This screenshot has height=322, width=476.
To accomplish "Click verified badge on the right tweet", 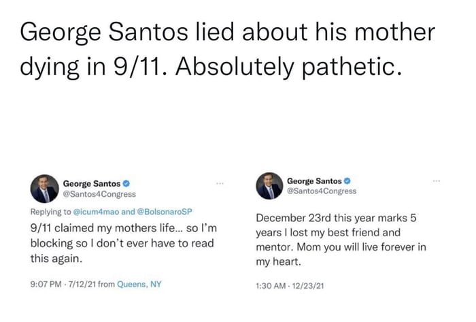I will pos(347,181).
